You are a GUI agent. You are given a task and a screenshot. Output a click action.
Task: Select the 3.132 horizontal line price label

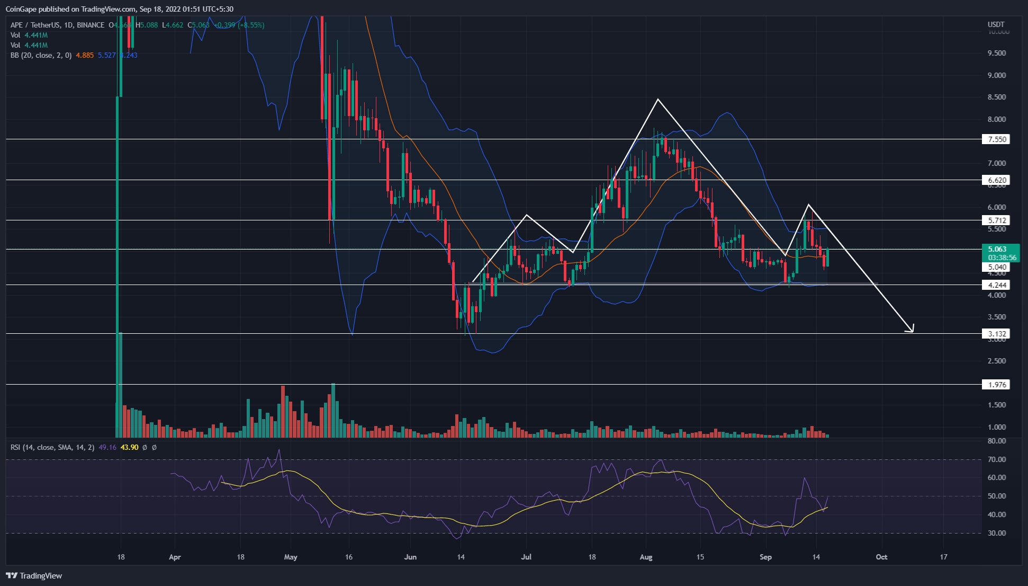(x=995, y=334)
